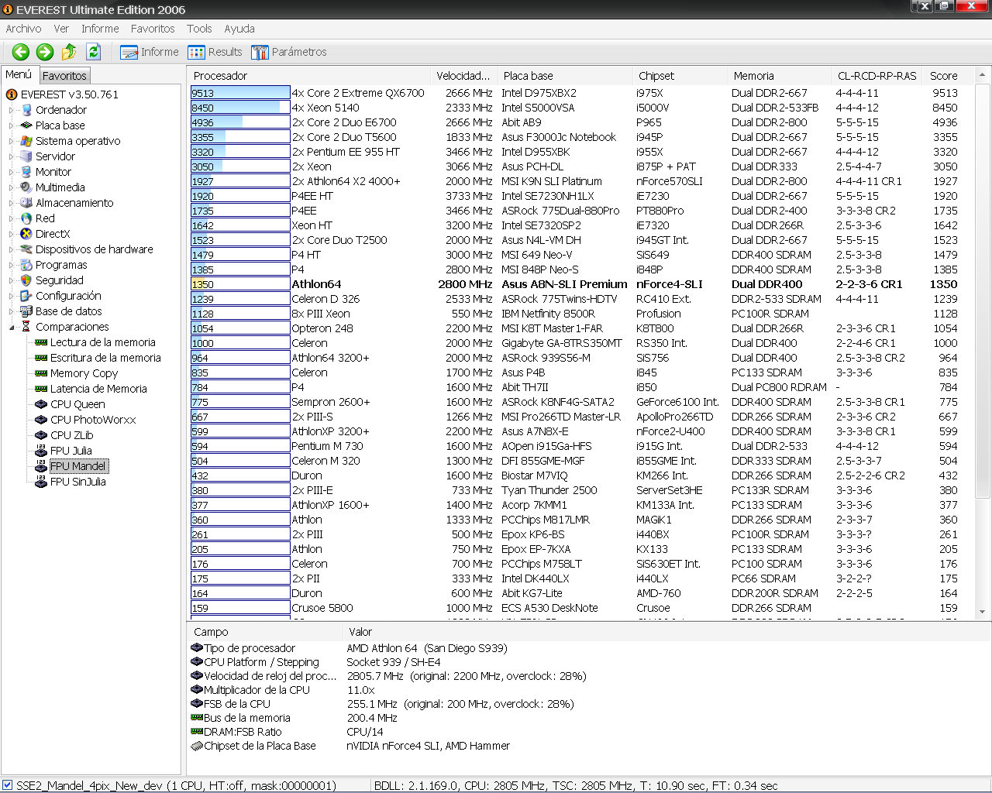Sort by the Procesador column header
This screenshot has width=992, height=793.
[308, 76]
